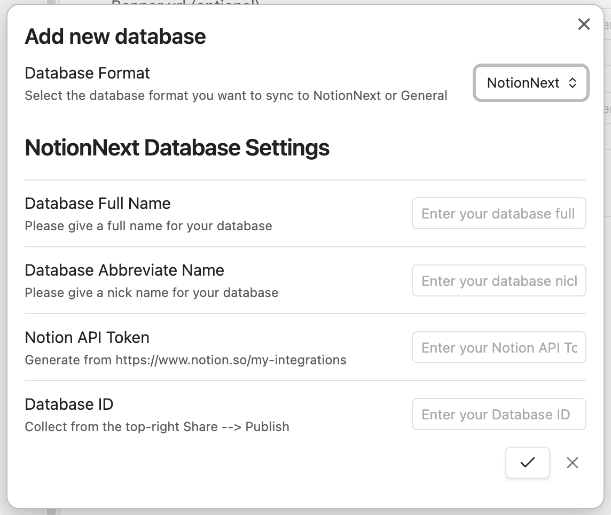Click into the Database ID input field

point(498,415)
